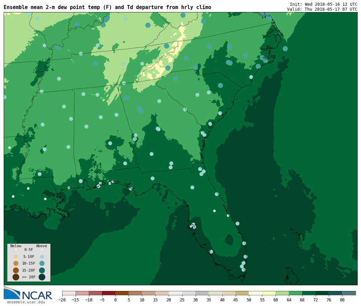Click the "5-10F" legend label
The width and height of the screenshot is (361, 306).
[29, 257]
